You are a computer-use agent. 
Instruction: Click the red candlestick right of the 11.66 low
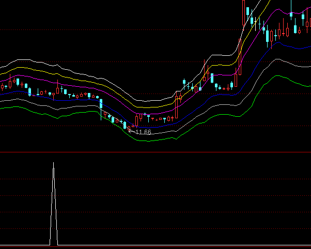(x=137, y=119)
